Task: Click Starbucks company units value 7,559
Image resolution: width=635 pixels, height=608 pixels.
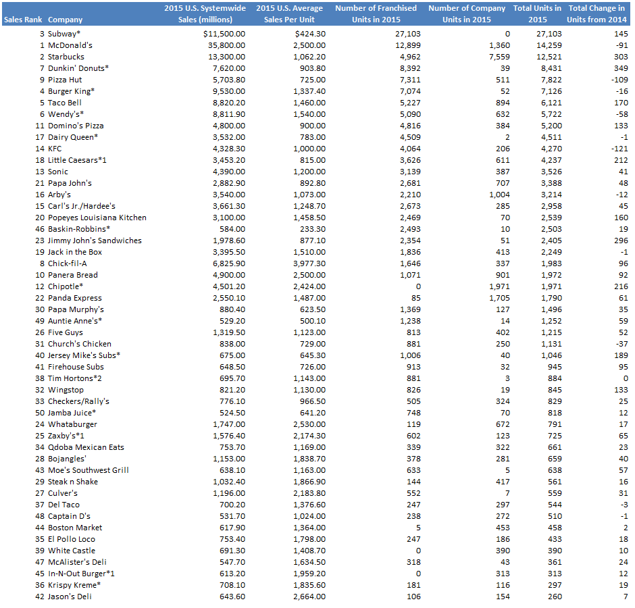Action: 499,57
